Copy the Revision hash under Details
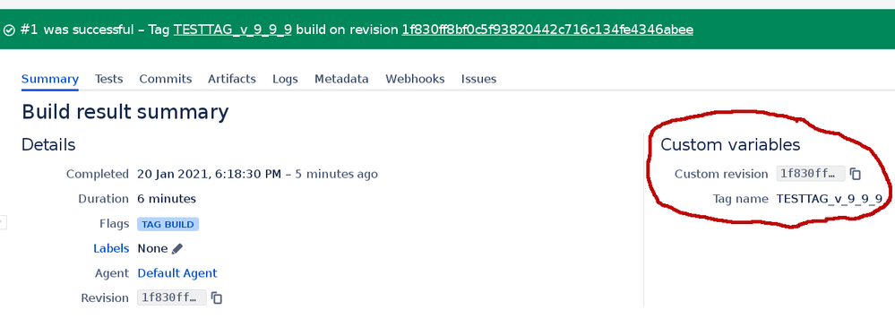Screen dimensions: 895x327 [x=216, y=298]
